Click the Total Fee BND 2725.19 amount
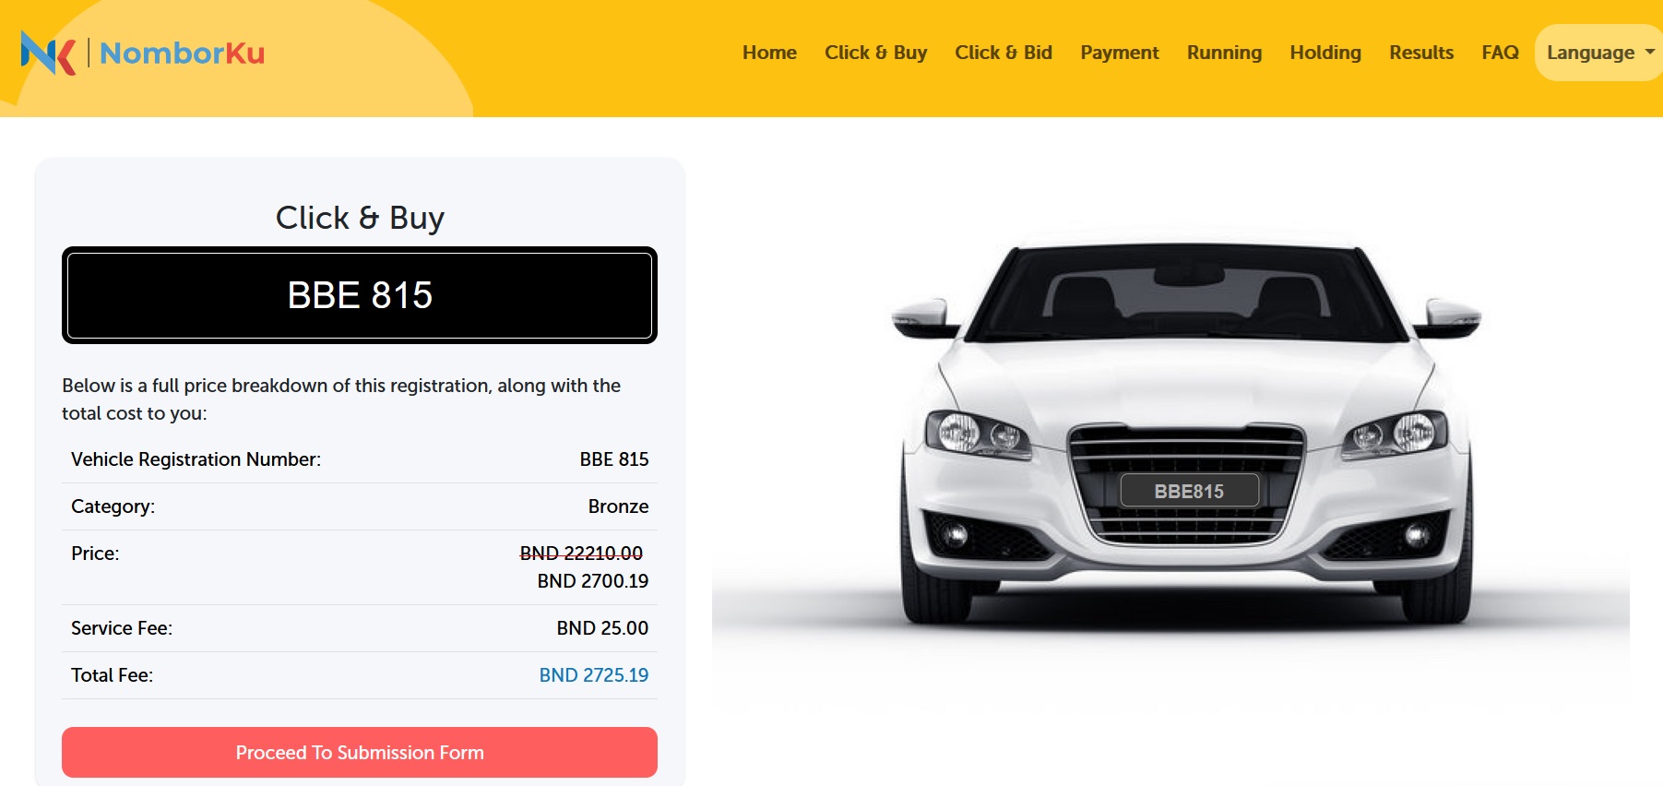Image resolution: width=1663 pixels, height=786 pixels. tap(594, 675)
